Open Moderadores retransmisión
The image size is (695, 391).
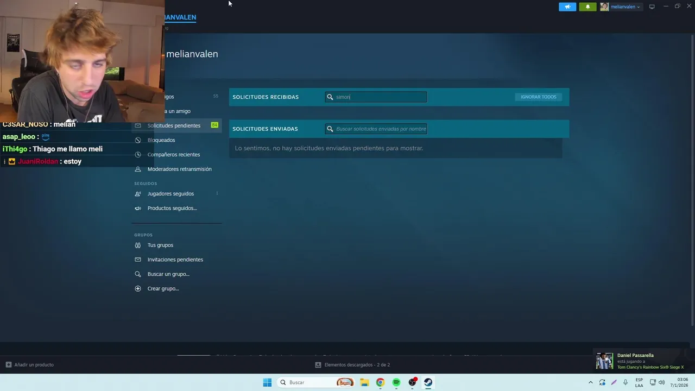(x=180, y=169)
